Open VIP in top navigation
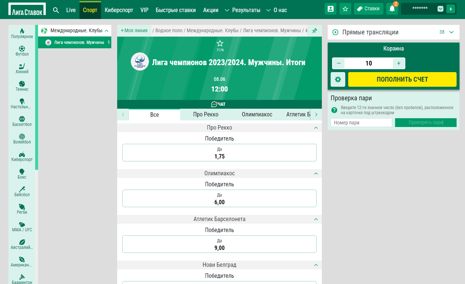Image resolution: width=465 pixels, height=284 pixels. [144, 10]
